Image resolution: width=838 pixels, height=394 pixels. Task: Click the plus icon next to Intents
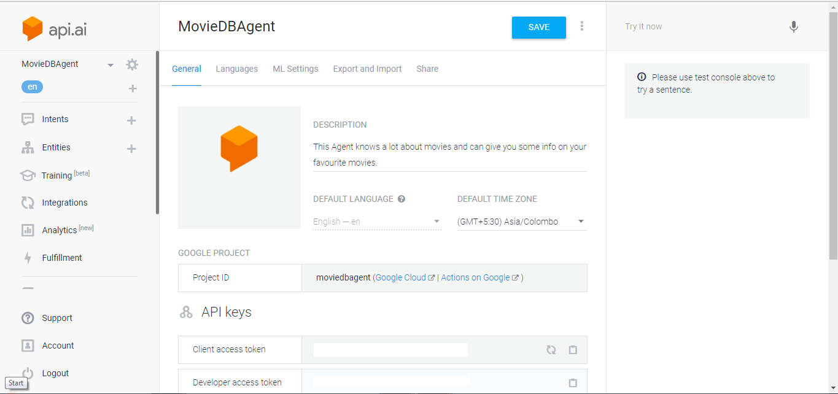pos(131,120)
